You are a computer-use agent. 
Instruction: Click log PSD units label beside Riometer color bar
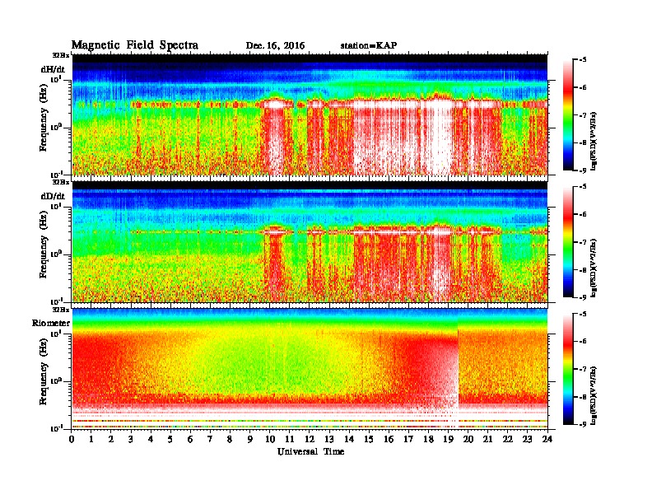[594, 394]
